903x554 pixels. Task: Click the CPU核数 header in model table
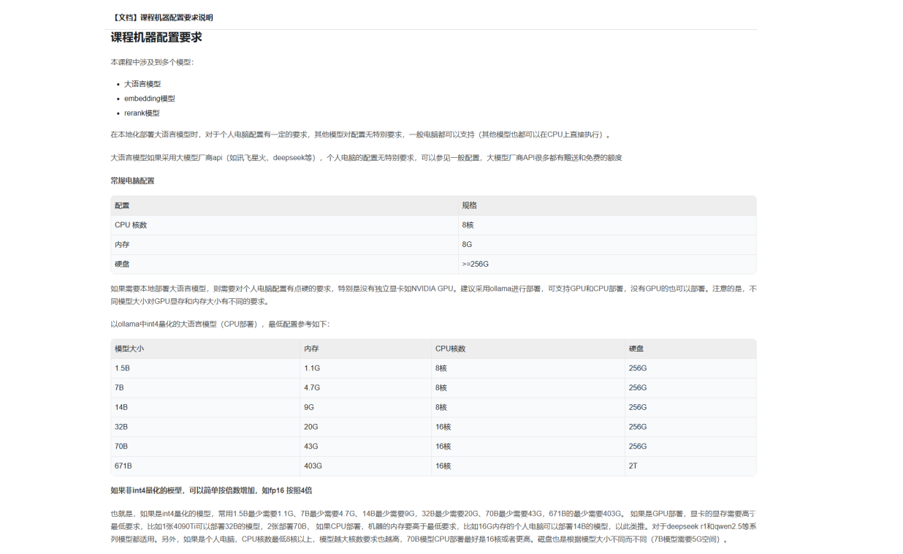[450, 349]
